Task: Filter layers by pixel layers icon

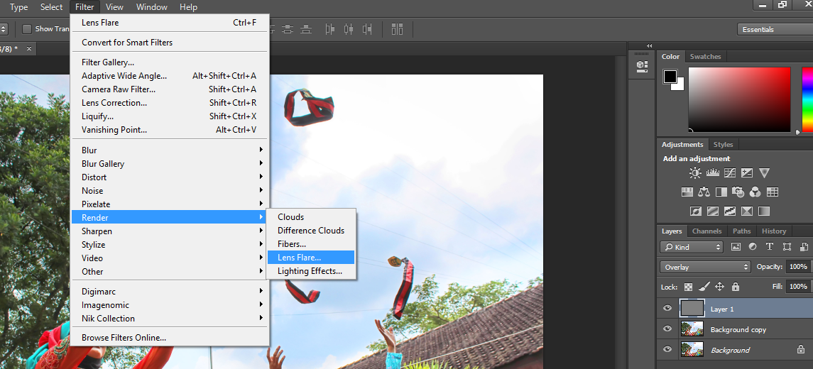Action: tap(736, 247)
